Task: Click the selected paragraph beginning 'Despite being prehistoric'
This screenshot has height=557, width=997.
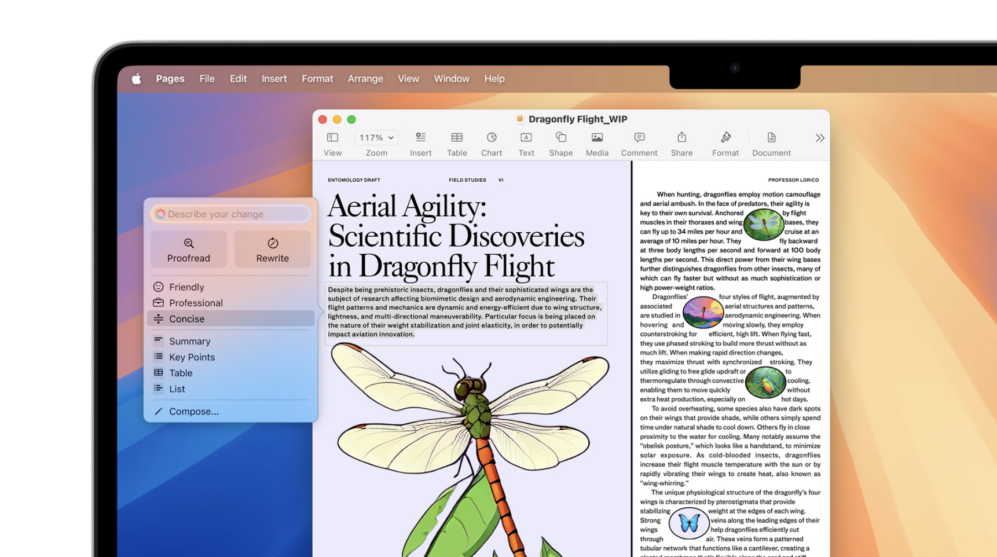Action: coord(465,312)
